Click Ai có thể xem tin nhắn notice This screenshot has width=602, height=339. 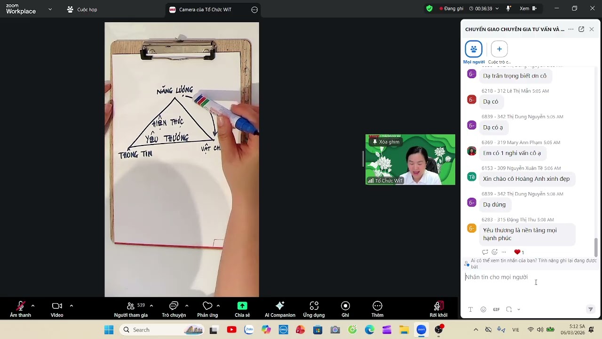tap(530, 263)
